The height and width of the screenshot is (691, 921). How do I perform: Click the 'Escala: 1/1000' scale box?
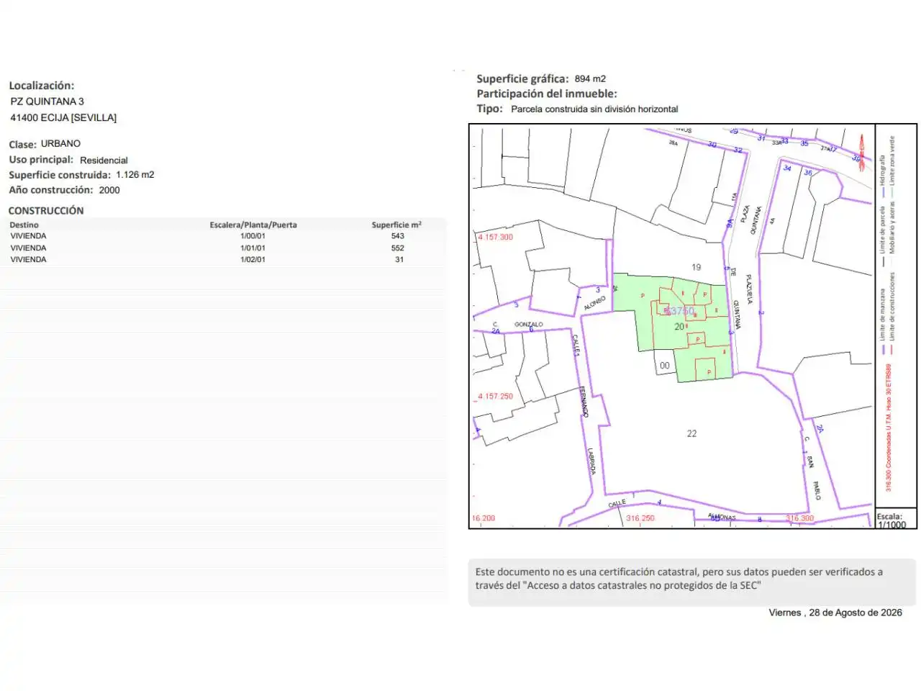[x=896, y=520]
